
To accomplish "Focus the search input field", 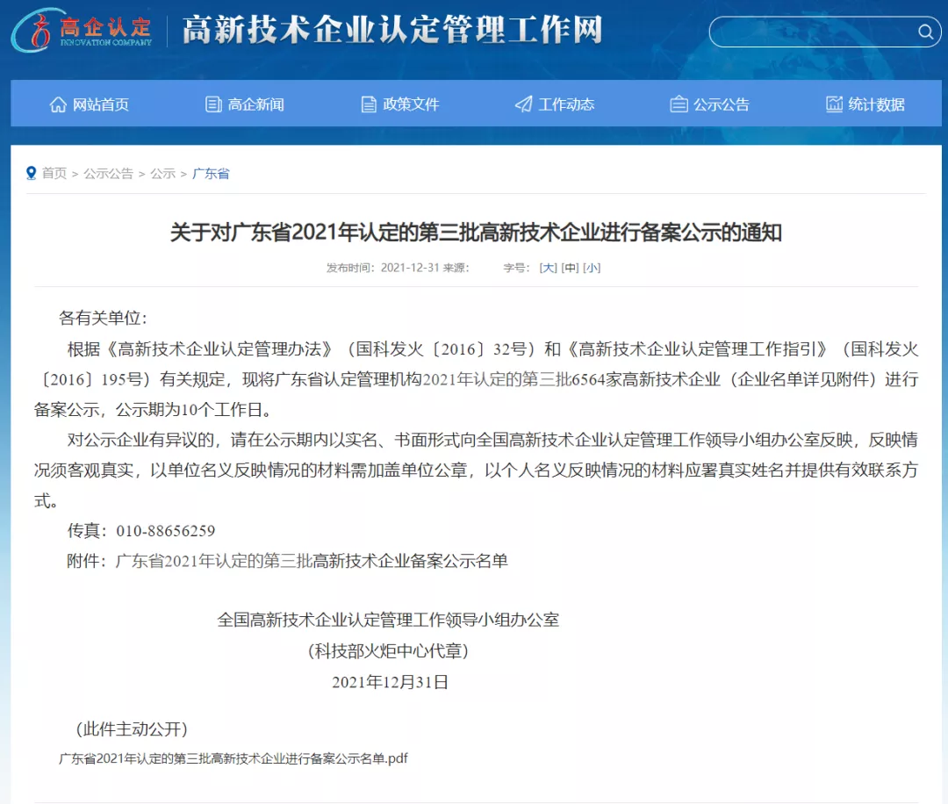I will tap(812, 32).
